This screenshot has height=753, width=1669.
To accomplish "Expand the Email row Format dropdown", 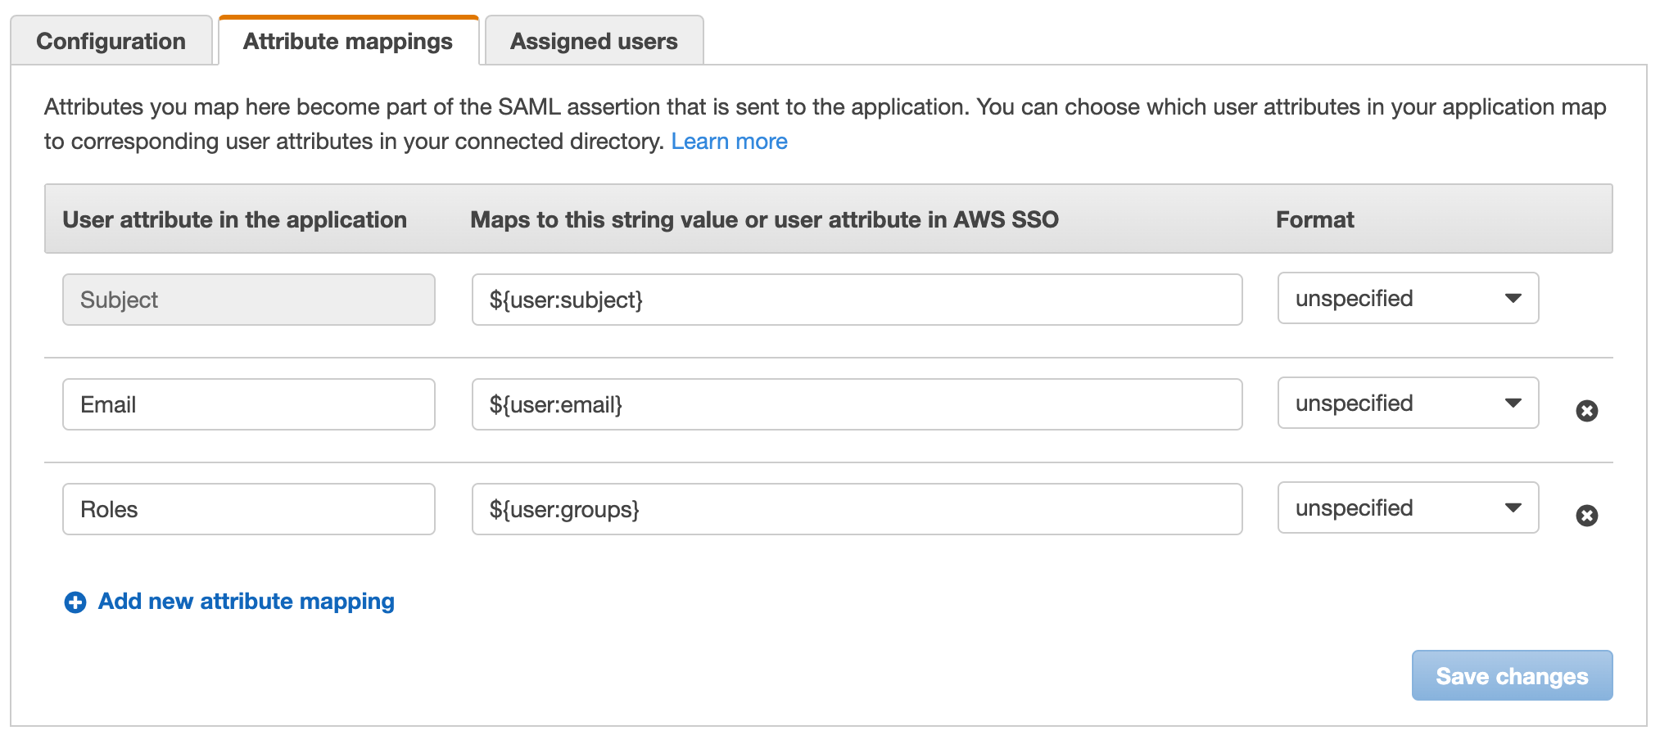I will (1407, 404).
